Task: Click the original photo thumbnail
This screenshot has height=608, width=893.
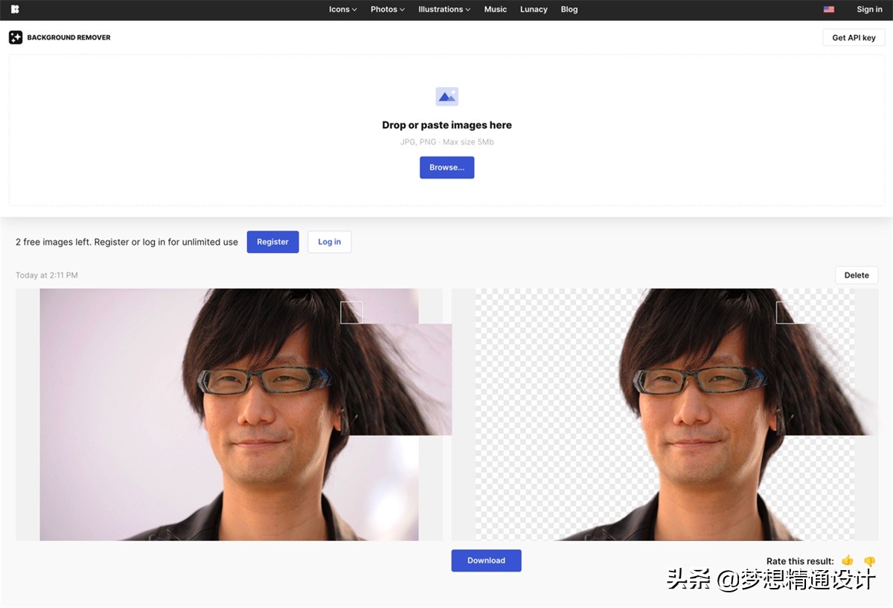Action: 229,415
